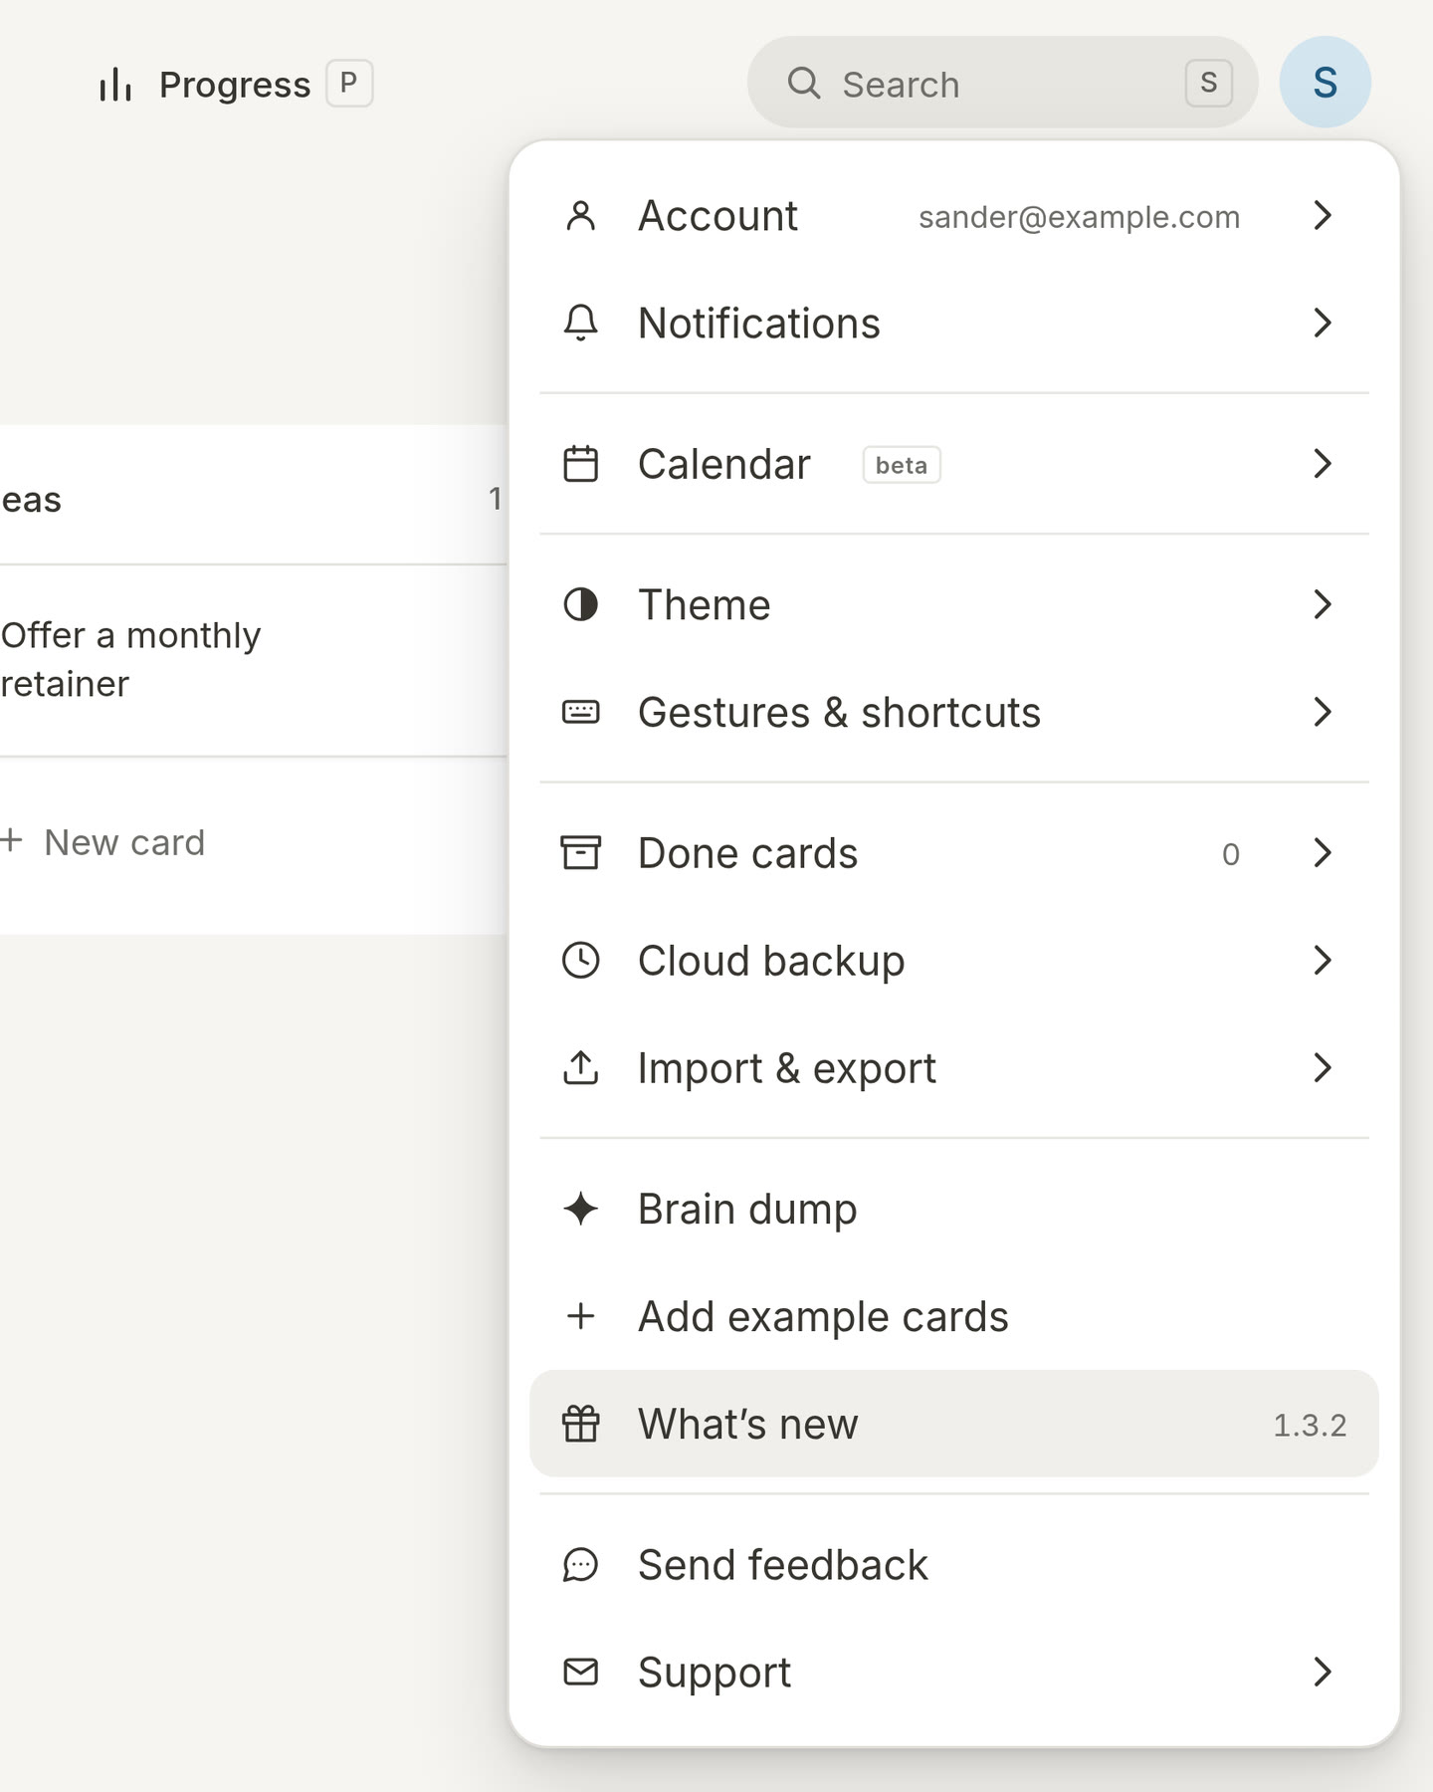Choose Add example cards
1433x1792 pixels.
[953, 1316]
